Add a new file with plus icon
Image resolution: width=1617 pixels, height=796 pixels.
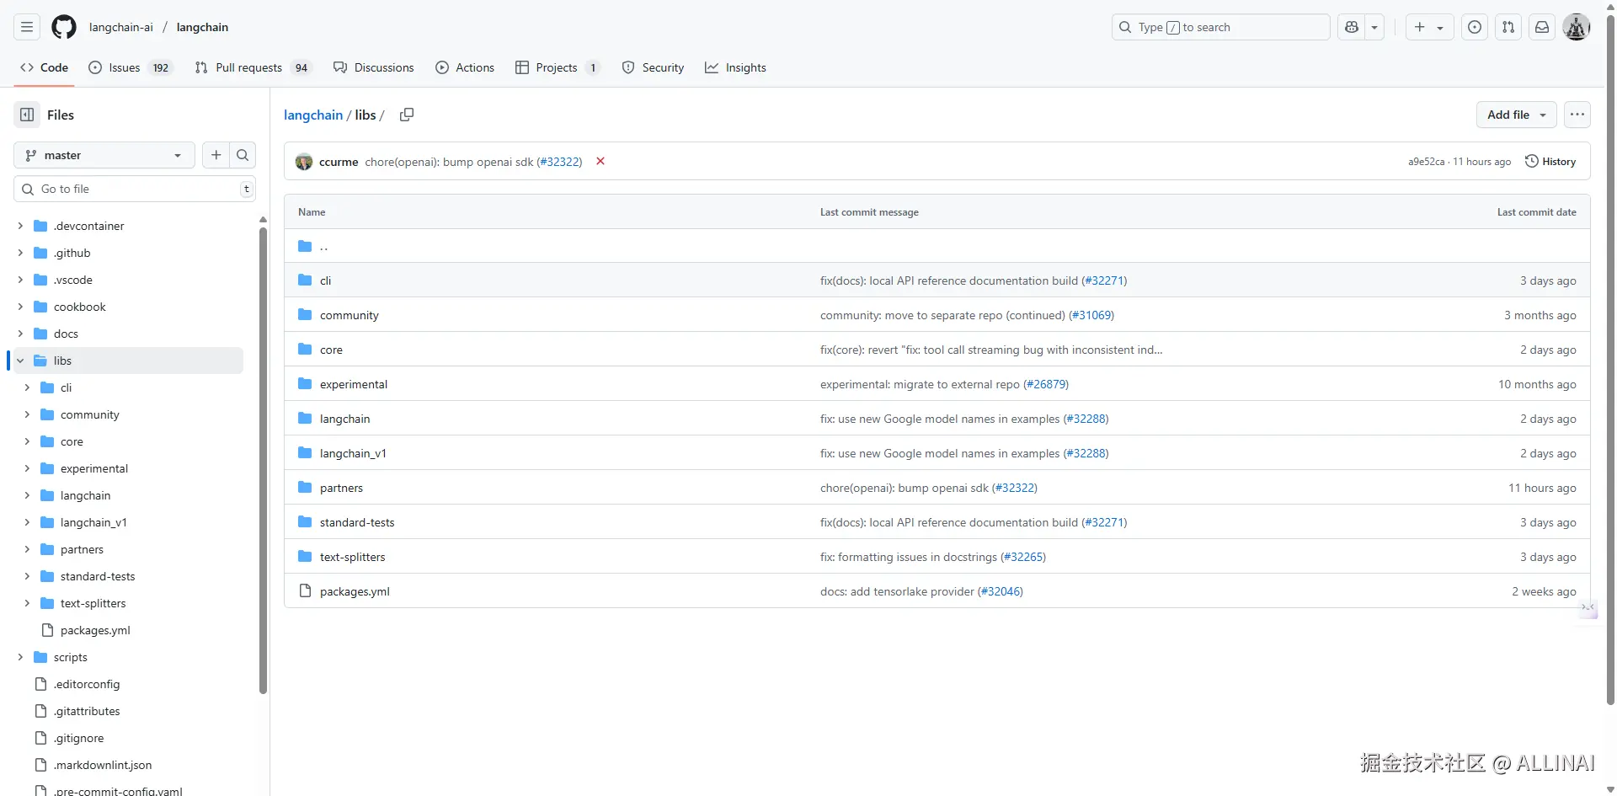click(216, 155)
